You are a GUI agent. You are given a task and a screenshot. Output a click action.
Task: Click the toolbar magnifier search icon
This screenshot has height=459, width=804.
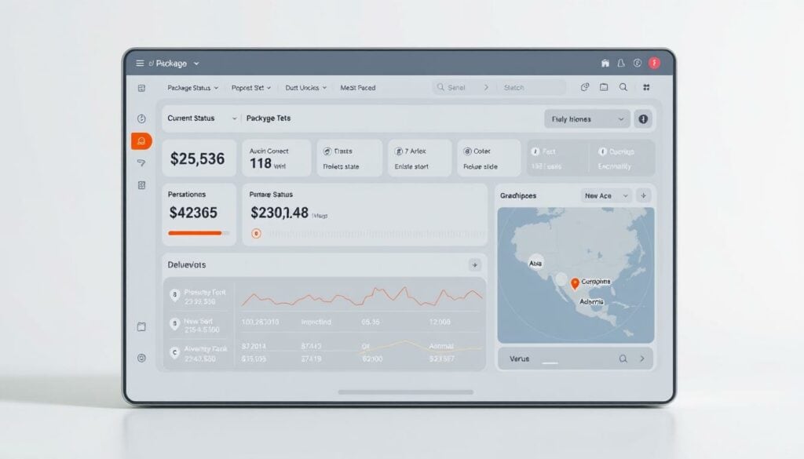[x=623, y=87]
